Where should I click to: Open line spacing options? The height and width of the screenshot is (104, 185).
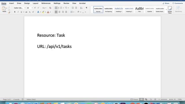pos(72,12)
